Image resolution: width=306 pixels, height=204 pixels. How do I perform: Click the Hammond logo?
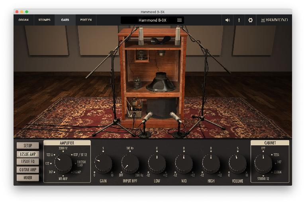pos(275,20)
